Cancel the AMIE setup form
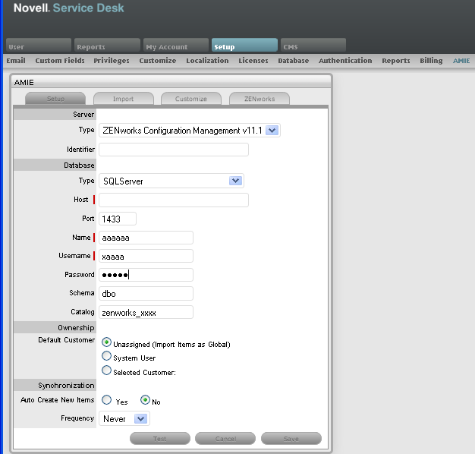 [x=225, y=439]
